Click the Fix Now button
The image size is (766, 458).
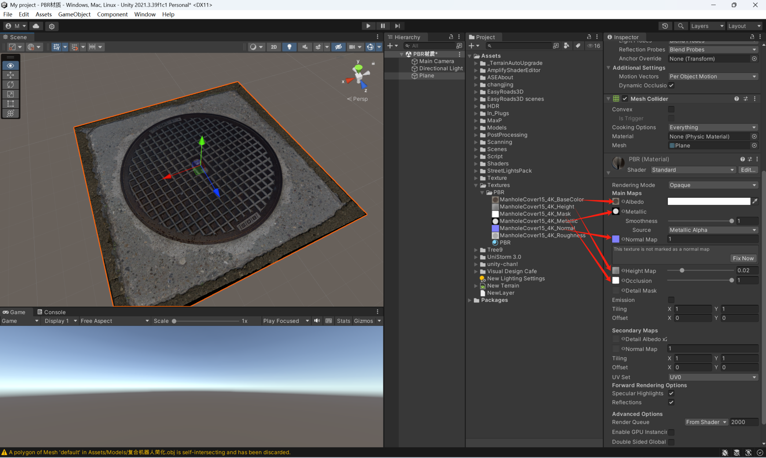point(743,258)
